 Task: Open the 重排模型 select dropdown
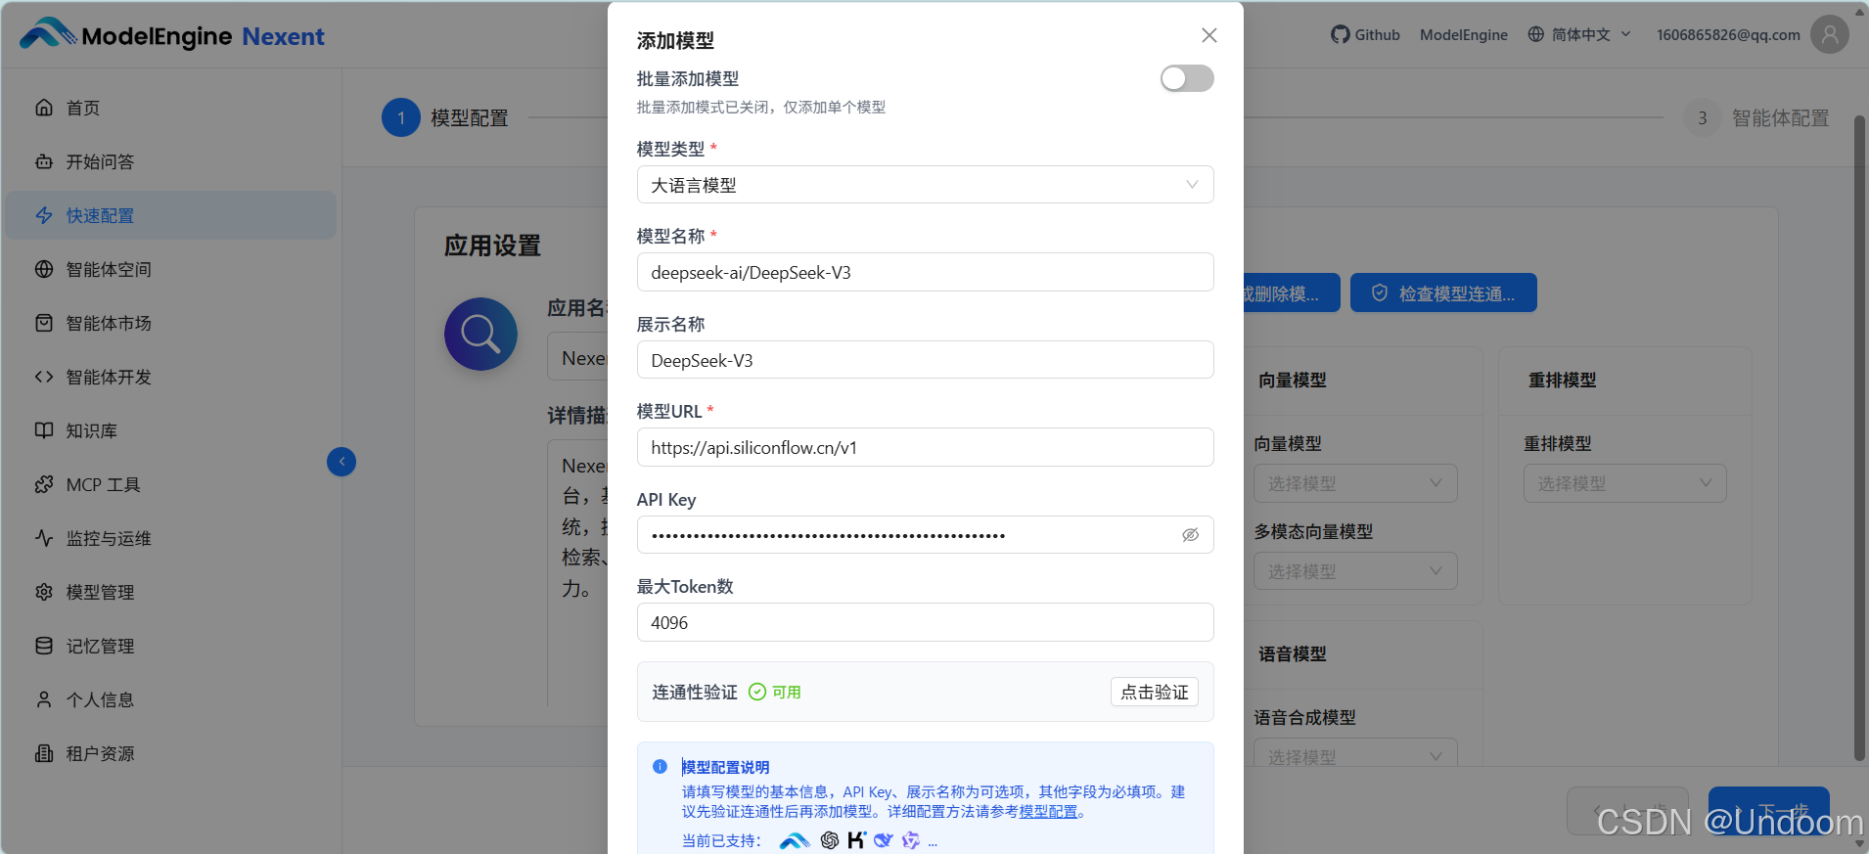[1624, 483]
